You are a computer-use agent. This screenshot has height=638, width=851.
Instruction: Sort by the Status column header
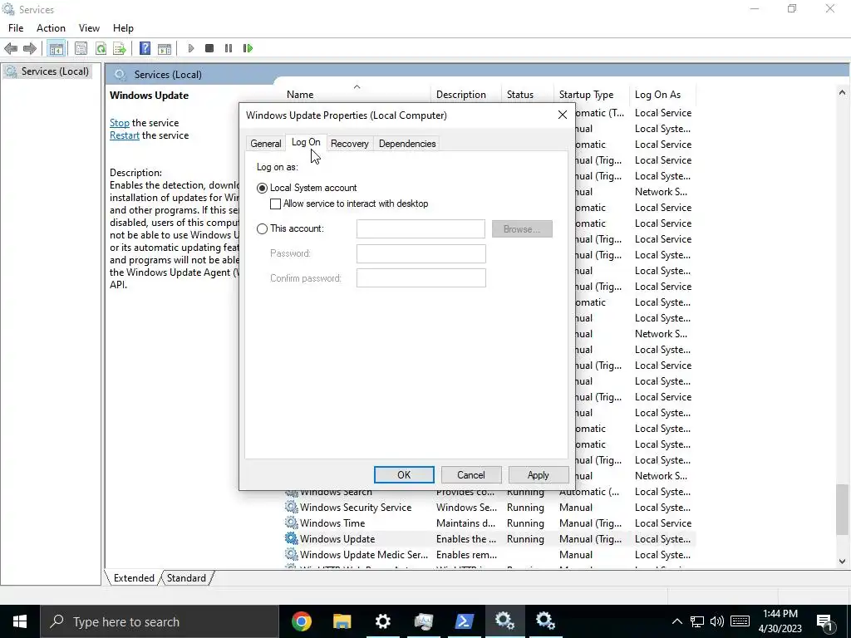pyautogui.click(x=528, y=95)
